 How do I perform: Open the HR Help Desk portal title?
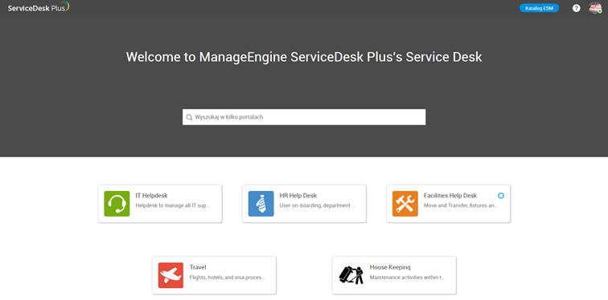pyautogui.click(x=298, y=196)
